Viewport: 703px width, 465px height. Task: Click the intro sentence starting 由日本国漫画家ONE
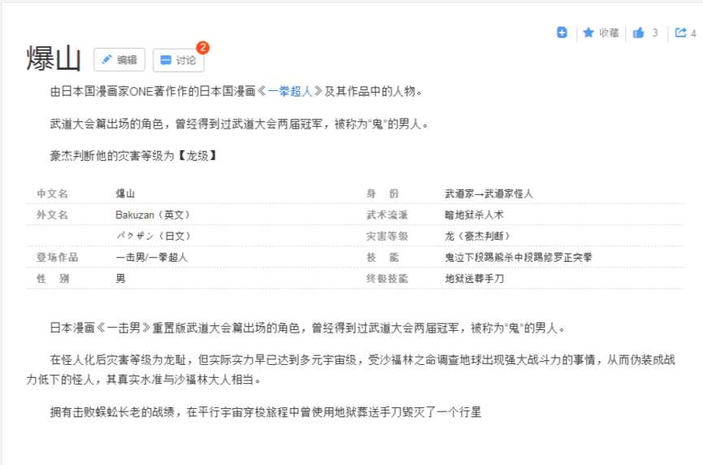237,92
